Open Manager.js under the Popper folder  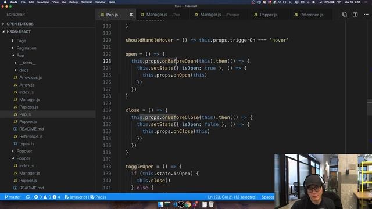[30, 173]
